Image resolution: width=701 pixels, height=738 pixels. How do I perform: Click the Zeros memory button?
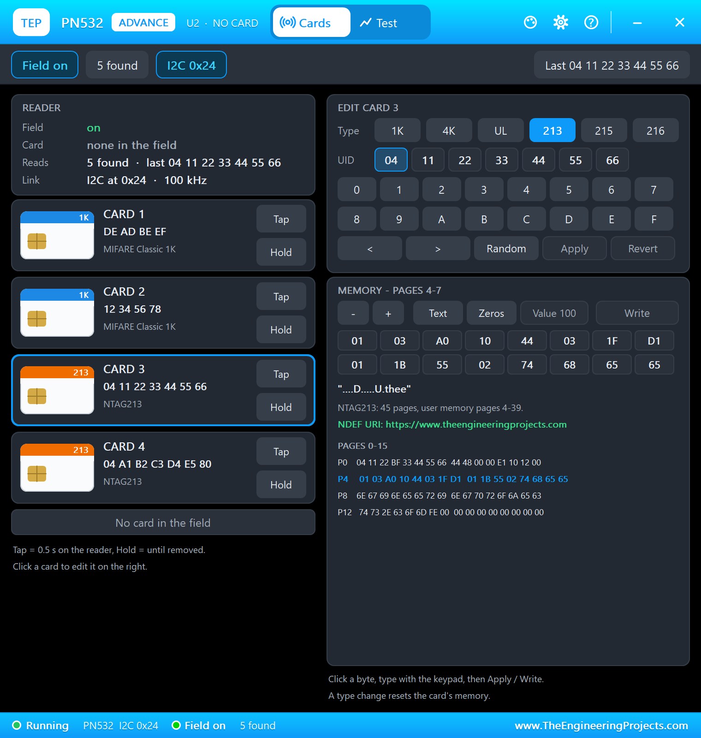tap(492, 313)
